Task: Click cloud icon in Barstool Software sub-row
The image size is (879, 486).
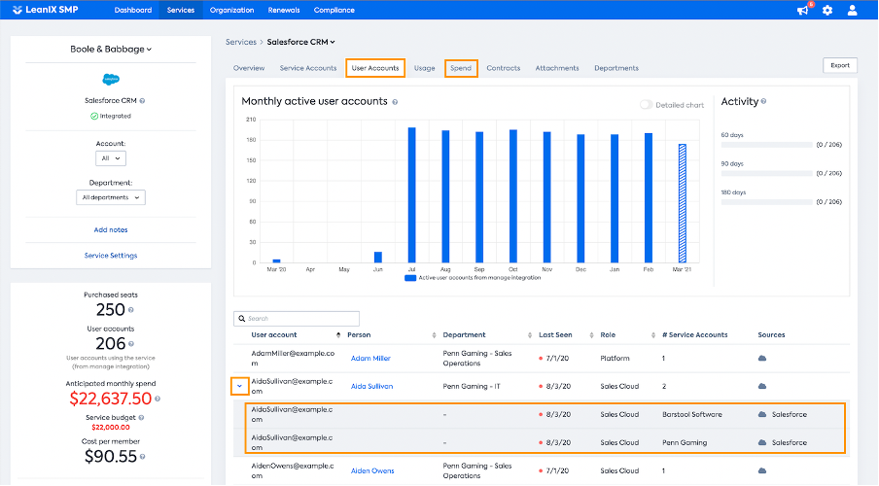Action: pyautogui.click(x=762, y=414)
